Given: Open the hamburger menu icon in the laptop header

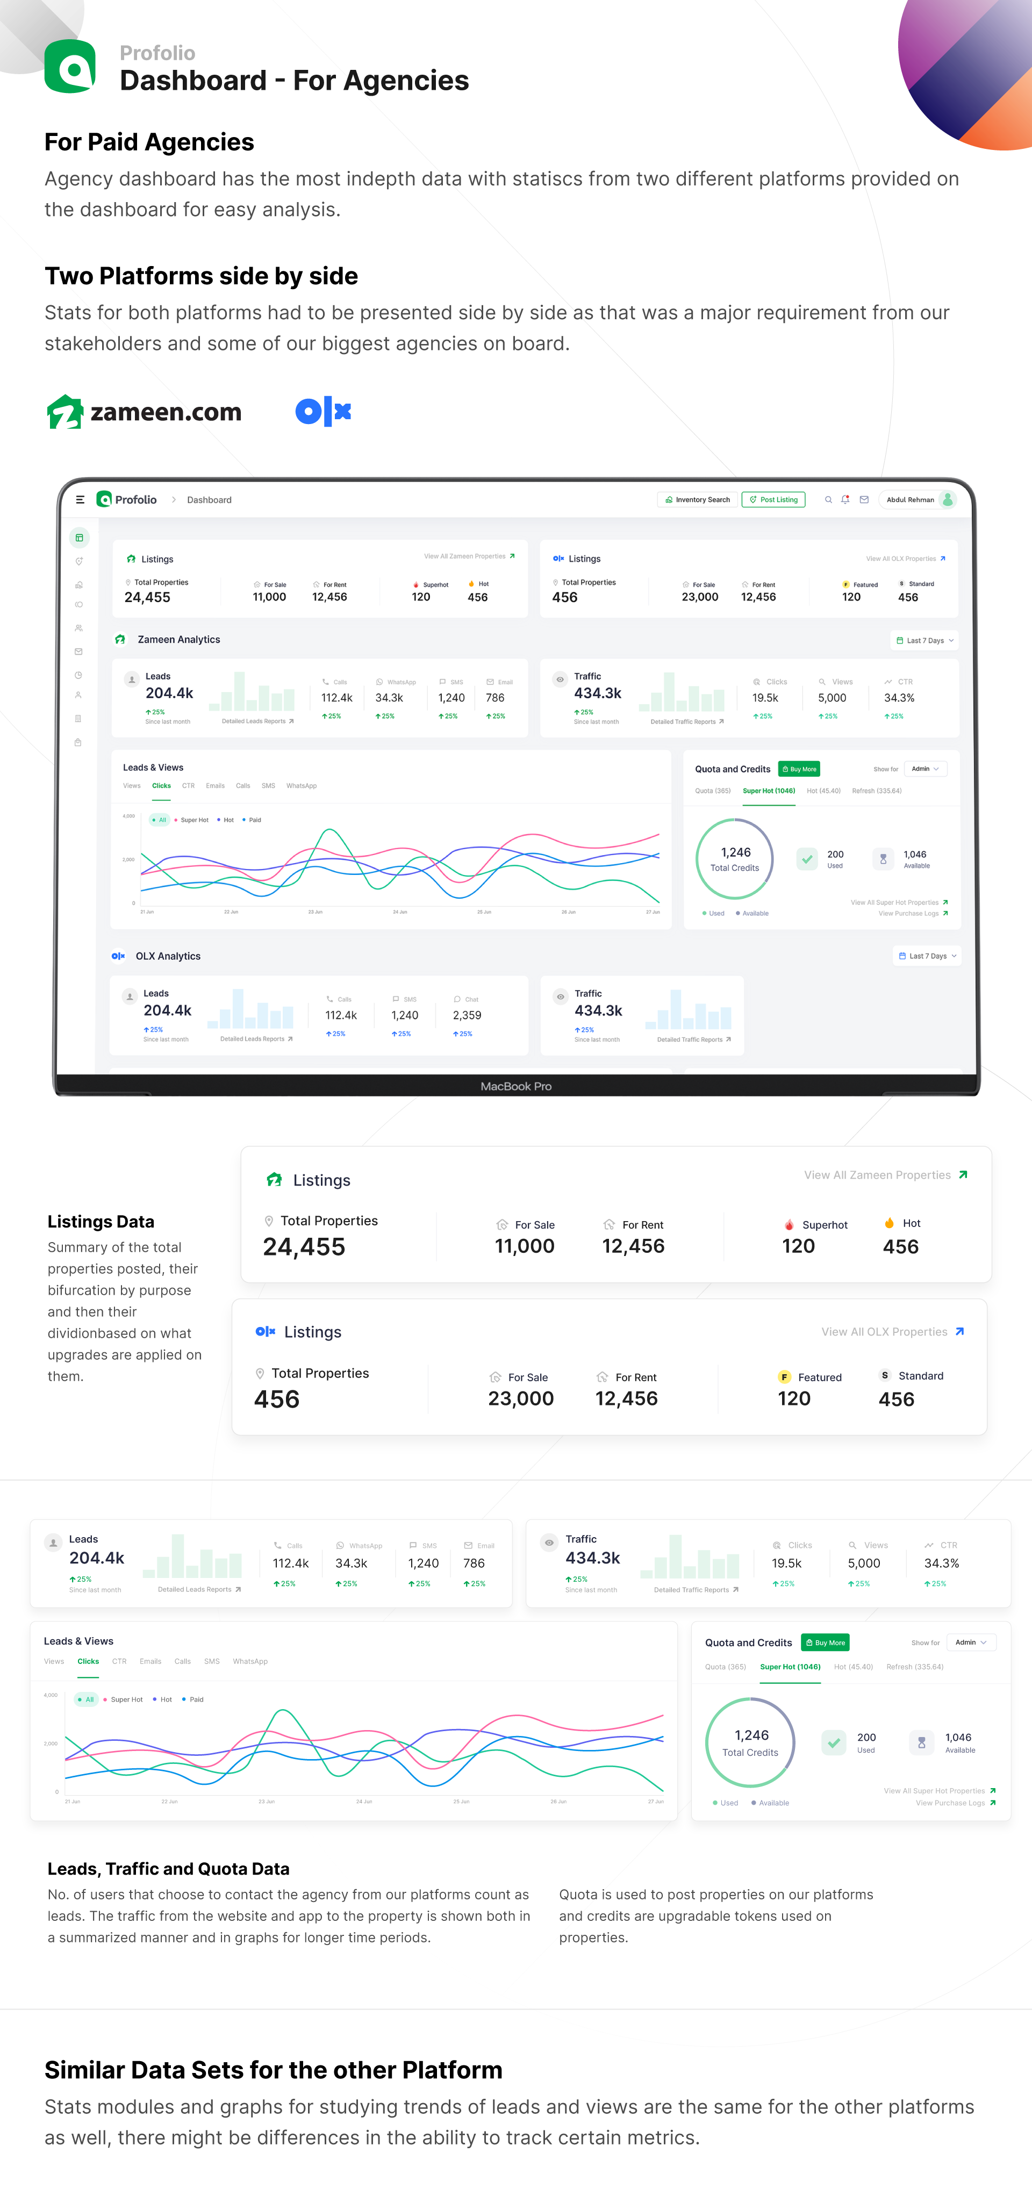Looking at the screenshot, I should (80, 499).
